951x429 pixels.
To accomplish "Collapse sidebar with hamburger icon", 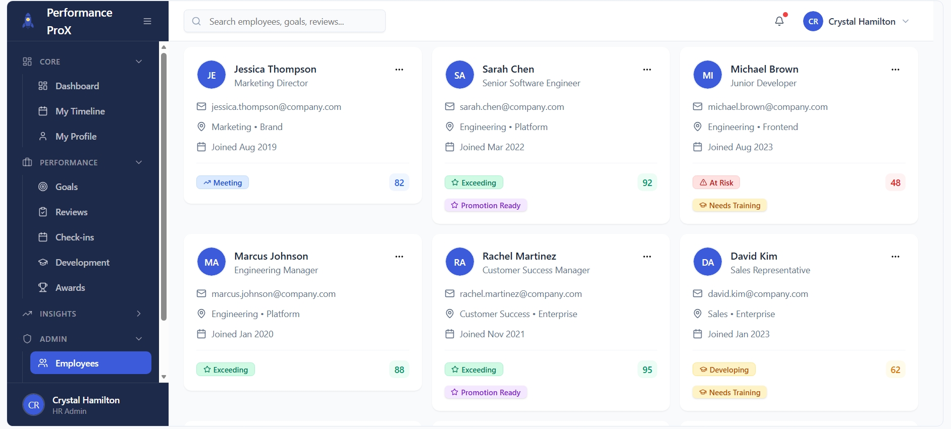I will click(147, 21).
